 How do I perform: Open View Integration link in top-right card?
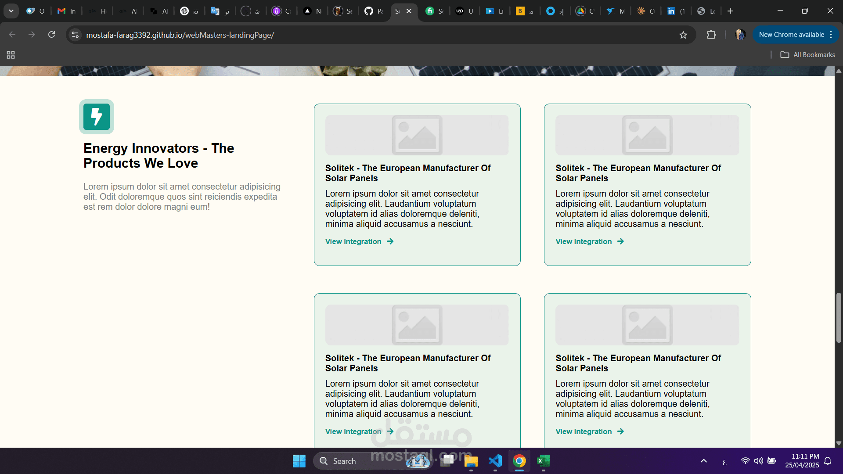click(590, 241)
